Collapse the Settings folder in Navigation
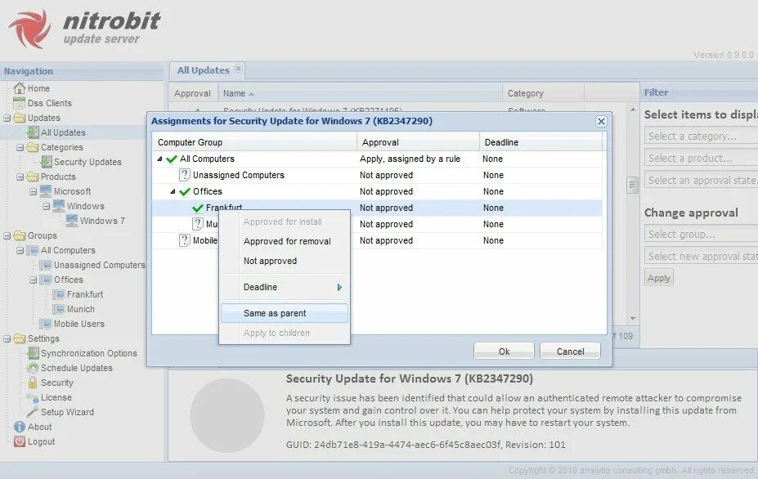 [7, 339]
